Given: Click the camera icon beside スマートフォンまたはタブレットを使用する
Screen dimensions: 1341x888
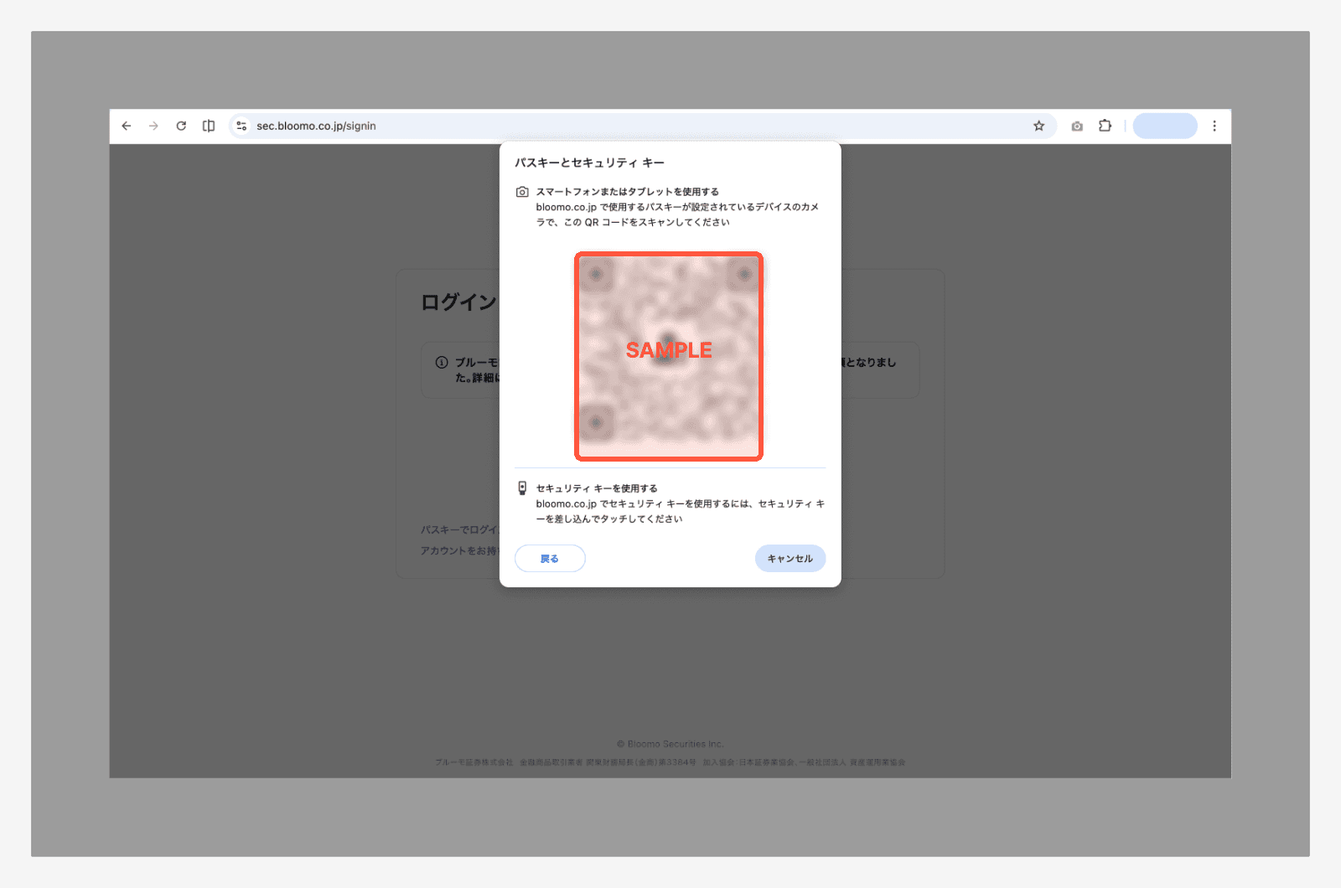Looking at the screenshot, I should [522, 192].
